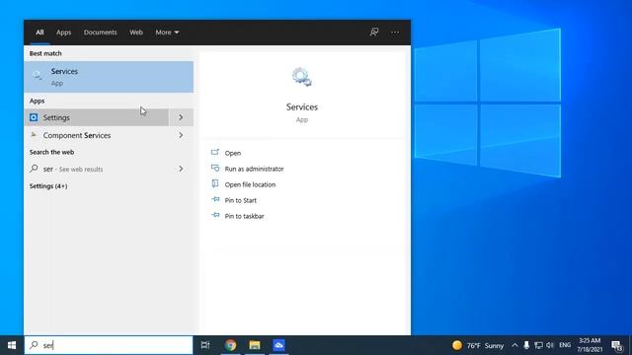632x355 pixels.
Task: Click in the taskbar search box
Action: (109, 345)
